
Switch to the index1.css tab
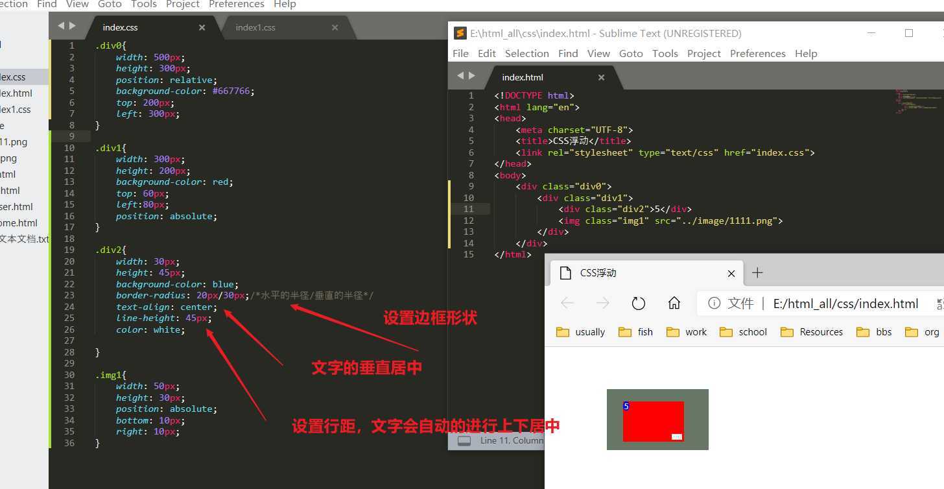point(255,27)
